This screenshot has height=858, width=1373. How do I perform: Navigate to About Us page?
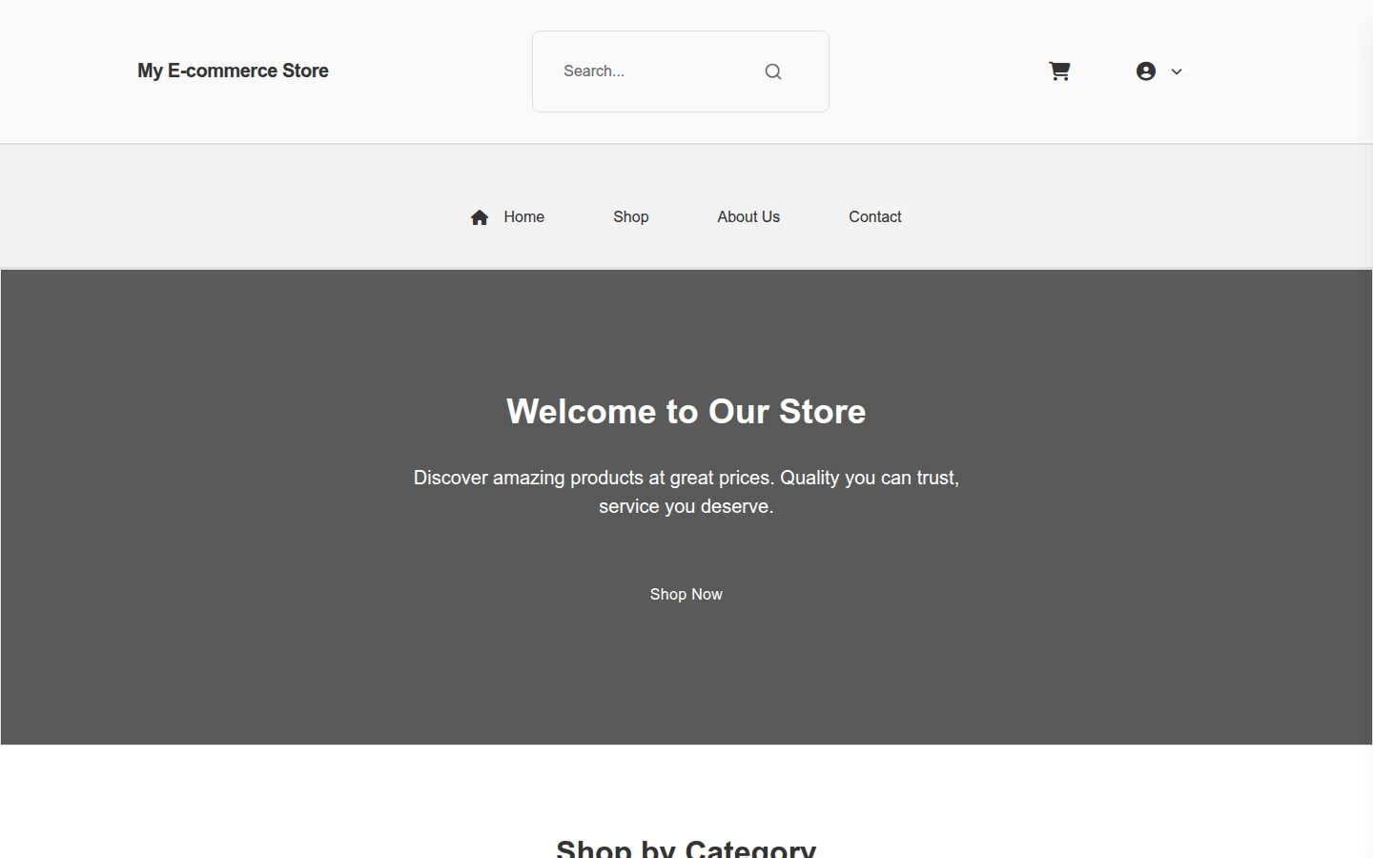point(748,217)
